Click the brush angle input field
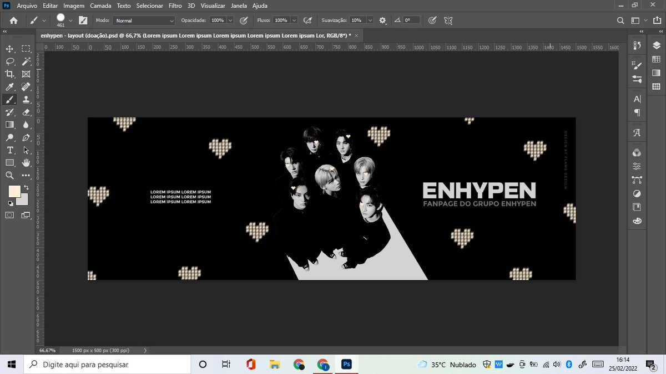 point(411,20)
